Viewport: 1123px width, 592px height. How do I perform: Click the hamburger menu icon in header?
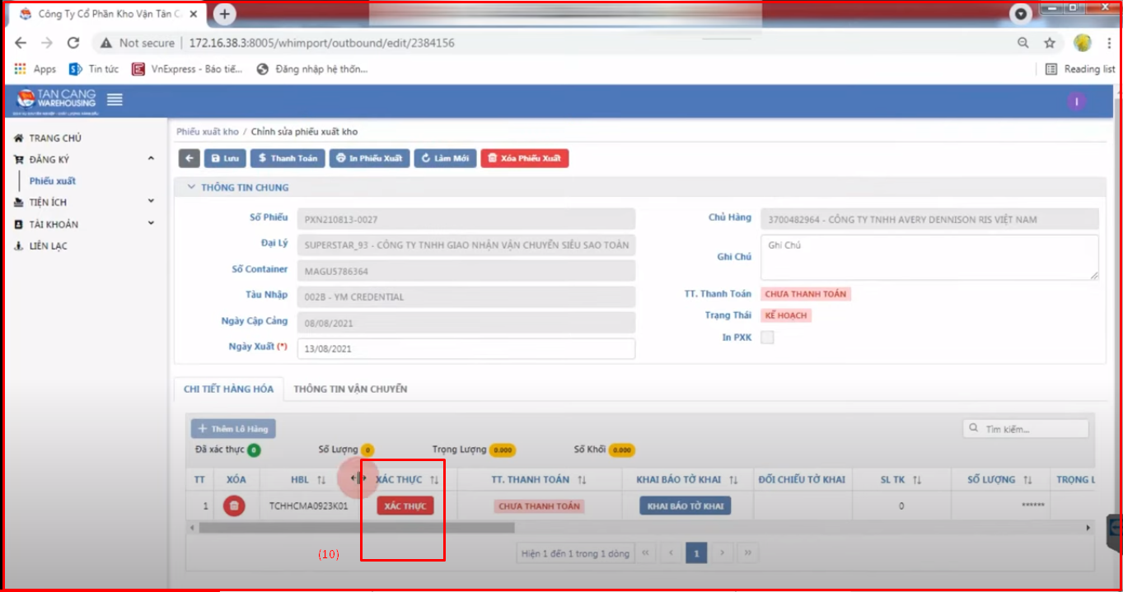[115, 100]
